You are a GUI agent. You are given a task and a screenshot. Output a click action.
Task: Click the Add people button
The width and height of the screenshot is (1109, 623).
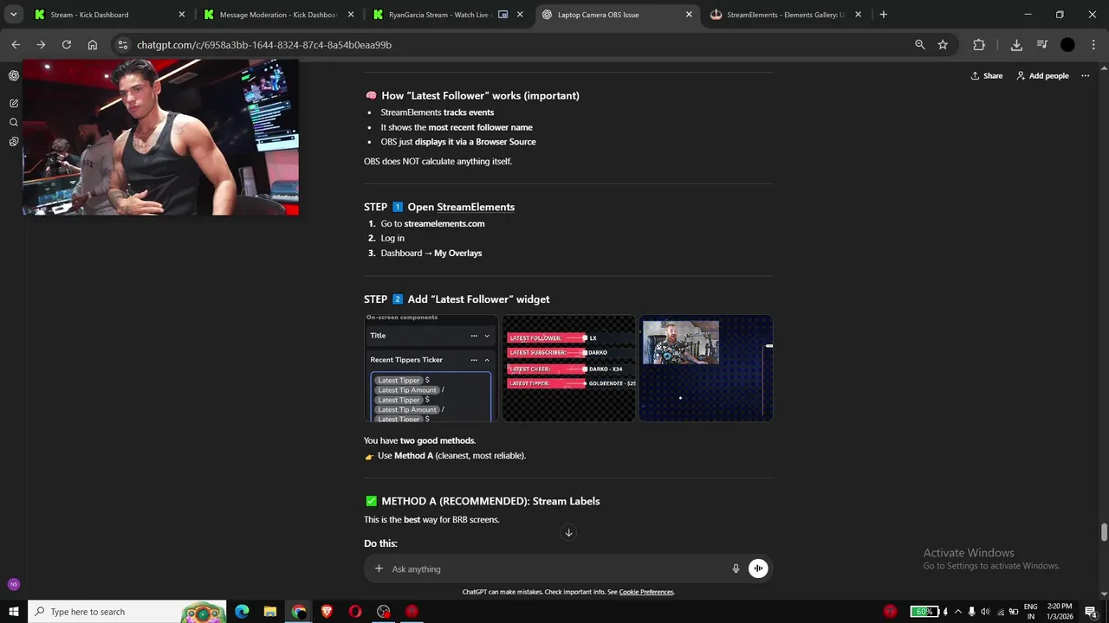1042,75
